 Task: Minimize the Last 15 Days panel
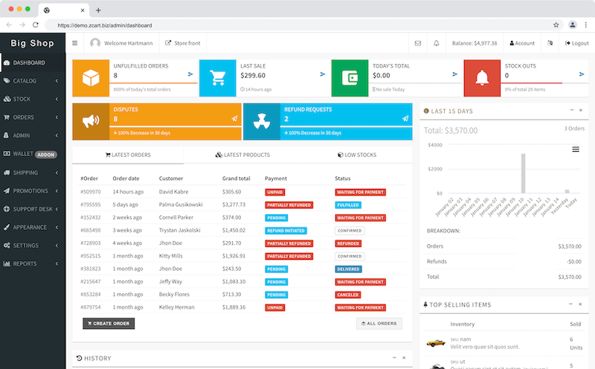click(572, 110)
